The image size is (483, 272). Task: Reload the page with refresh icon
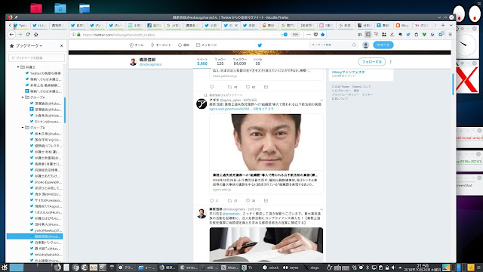coord(28,35)
